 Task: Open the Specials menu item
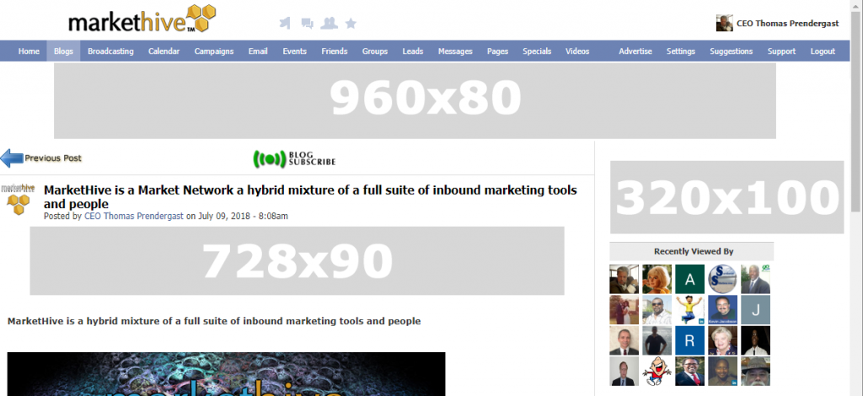pos(537,51)
